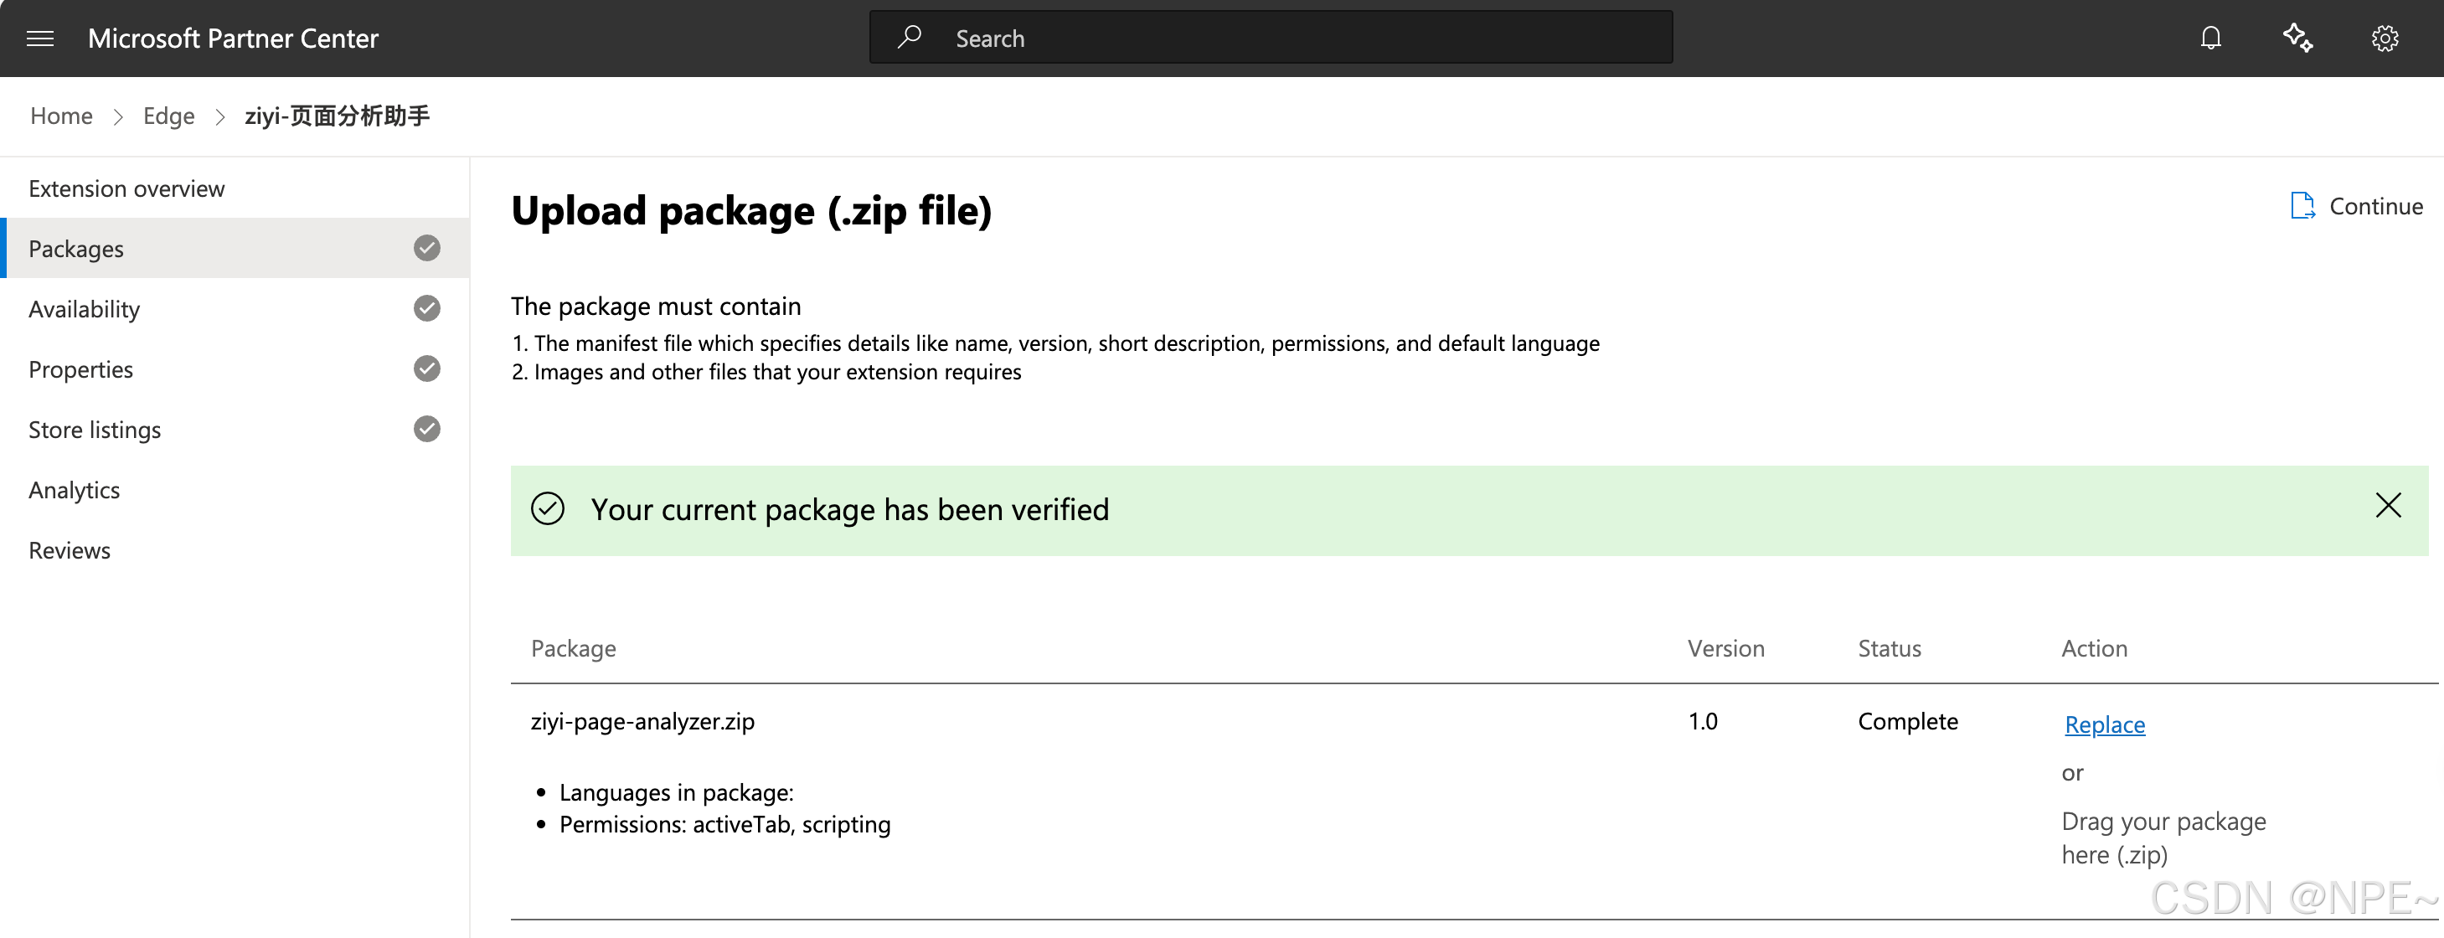Open the Analytics section
Viewport: 2444px width, 938px height.
coord(74,490)
